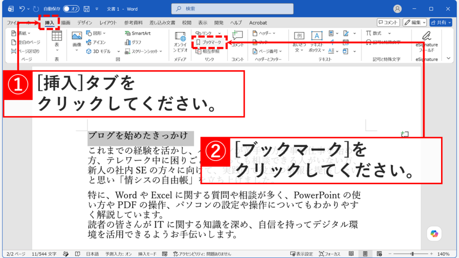This screenshot has width=459, height=258.
Task: Click the SmartArt button
Action: (138, 33)
